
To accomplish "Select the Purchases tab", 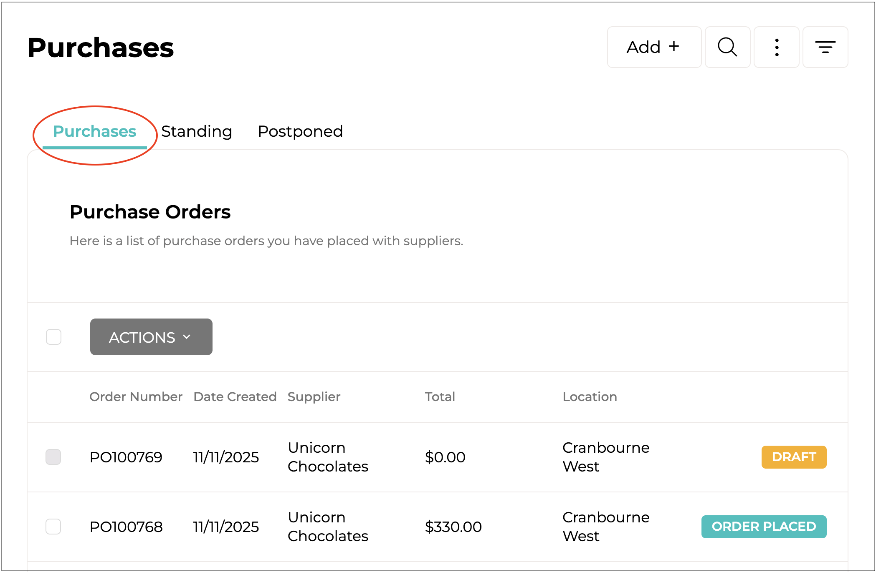I will pyautogui.click(x=95, y=131).
